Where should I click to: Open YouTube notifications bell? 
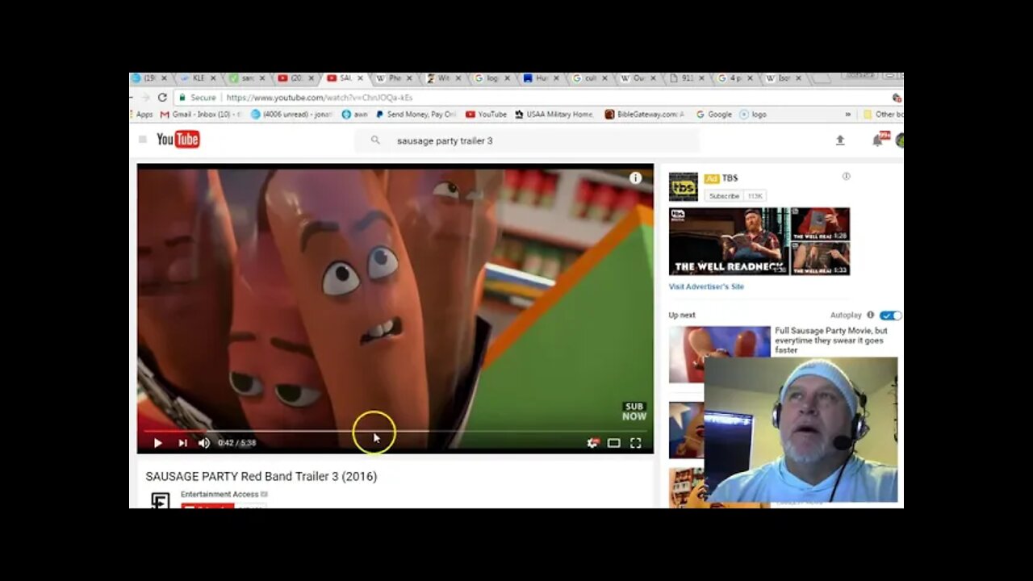point(877,140)
